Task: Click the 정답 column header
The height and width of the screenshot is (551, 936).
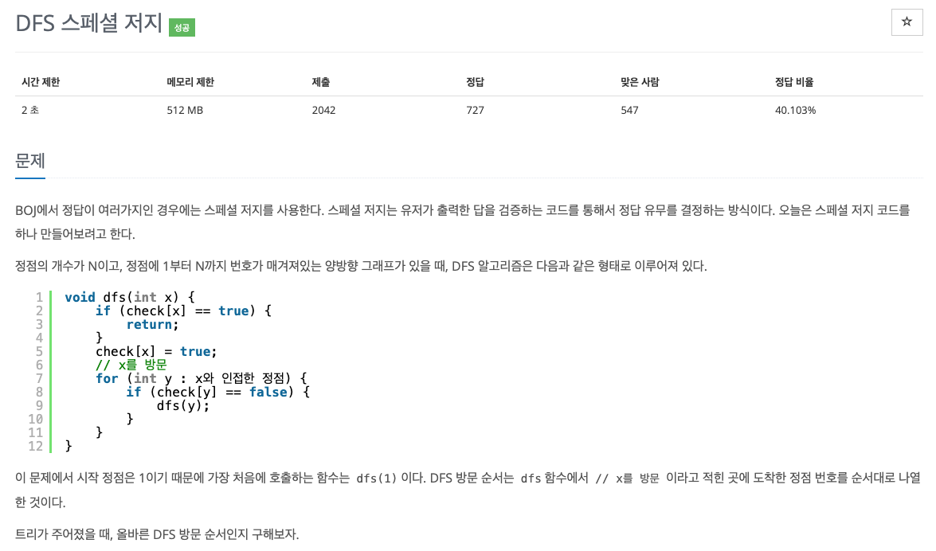Action: click(x=475, y=82)
